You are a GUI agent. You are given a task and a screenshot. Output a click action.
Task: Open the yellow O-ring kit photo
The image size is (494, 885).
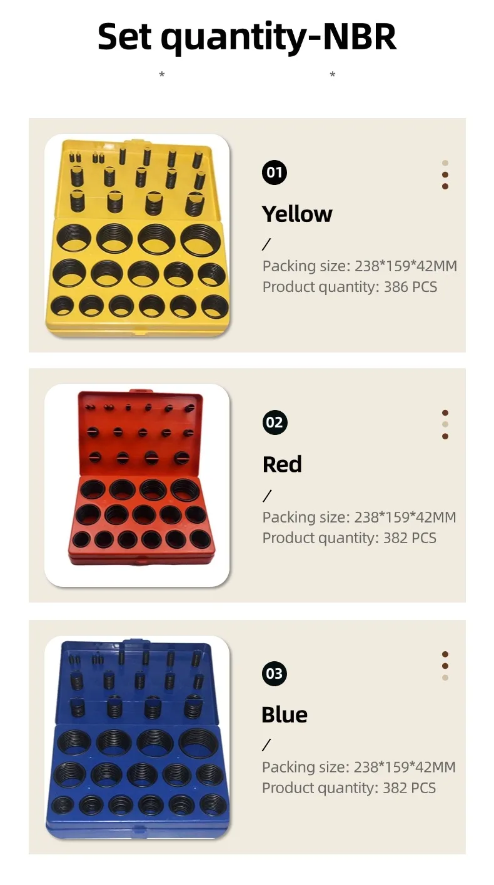coord(137,235)
